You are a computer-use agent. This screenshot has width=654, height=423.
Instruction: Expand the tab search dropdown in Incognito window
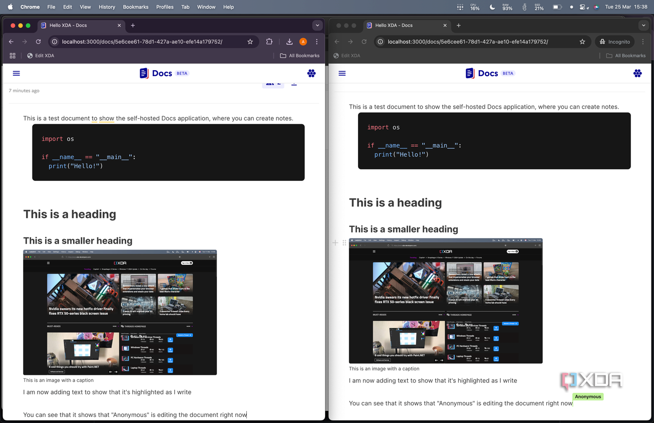[x=643, y=25]
